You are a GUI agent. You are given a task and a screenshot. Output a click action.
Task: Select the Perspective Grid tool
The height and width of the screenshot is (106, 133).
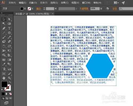point(9,55)
